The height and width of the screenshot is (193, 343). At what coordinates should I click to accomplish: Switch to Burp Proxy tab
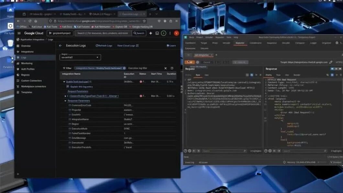pyautogui.click(x=215, y=43)
